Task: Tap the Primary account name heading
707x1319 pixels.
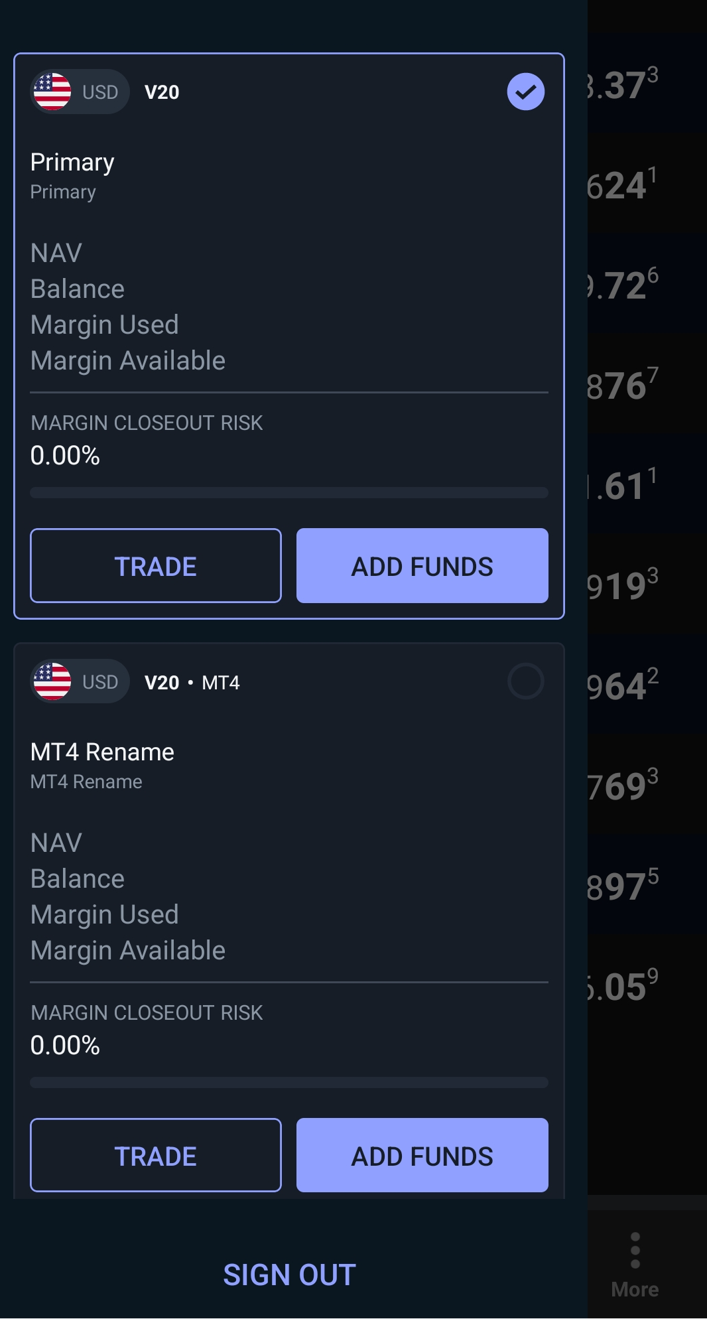Action: coord(72,163)
